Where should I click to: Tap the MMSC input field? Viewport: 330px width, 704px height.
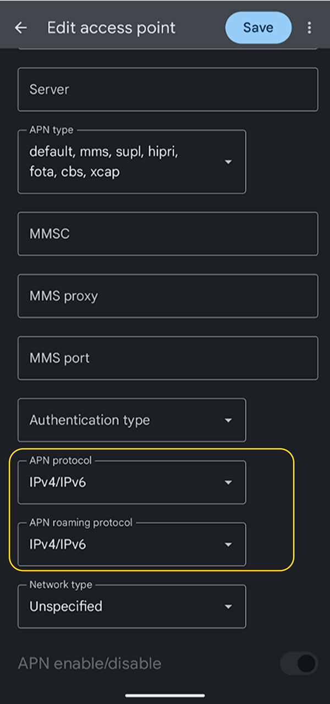coord(168,234)
